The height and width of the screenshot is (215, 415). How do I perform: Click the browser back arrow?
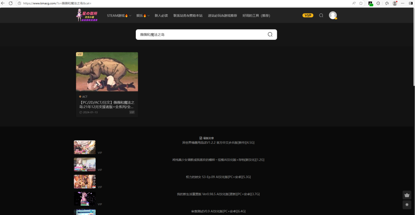(3, 3)
